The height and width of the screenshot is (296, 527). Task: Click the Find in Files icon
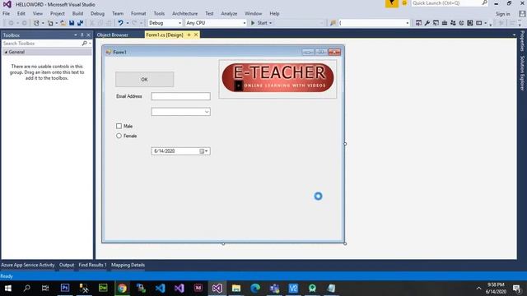(333, 23)
